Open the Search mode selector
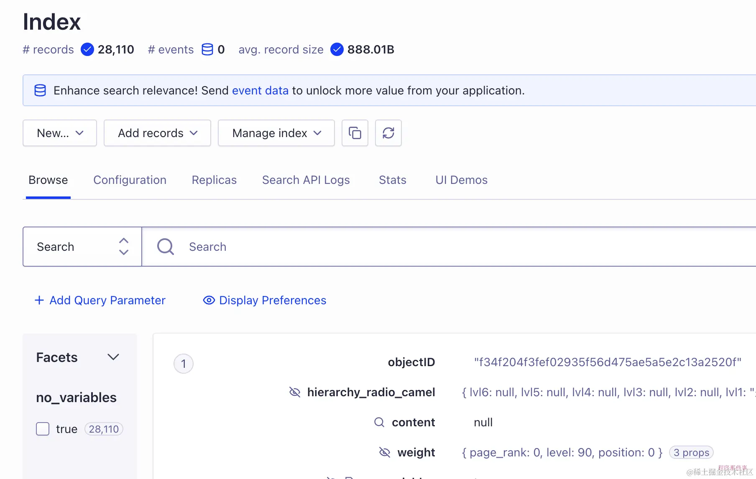The width and height of the screenshot is (756, 479). pos(82,247)
